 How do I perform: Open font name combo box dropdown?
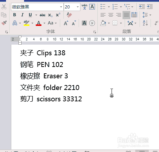(61, 7)
